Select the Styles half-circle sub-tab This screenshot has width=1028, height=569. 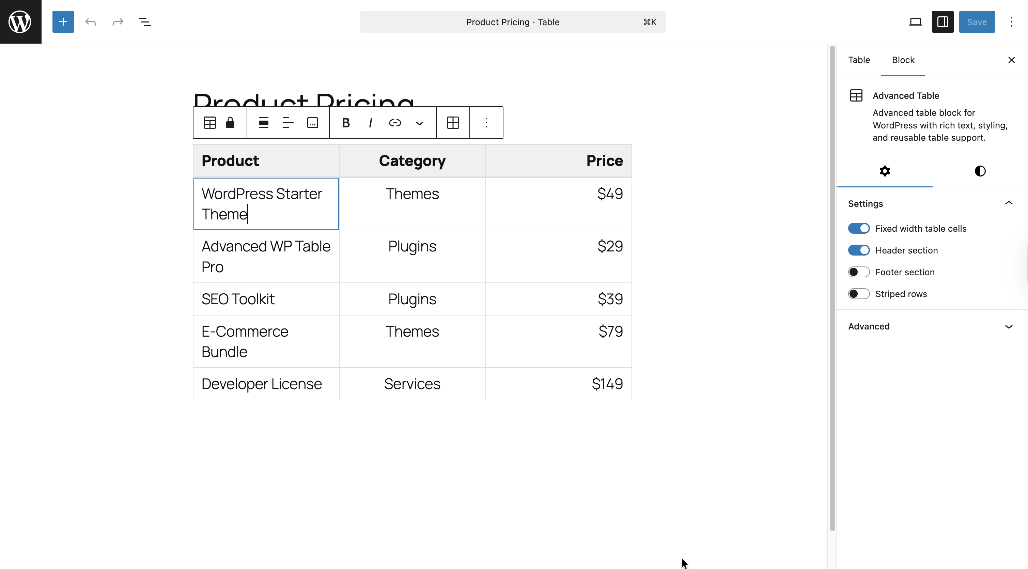coord(980,171)
